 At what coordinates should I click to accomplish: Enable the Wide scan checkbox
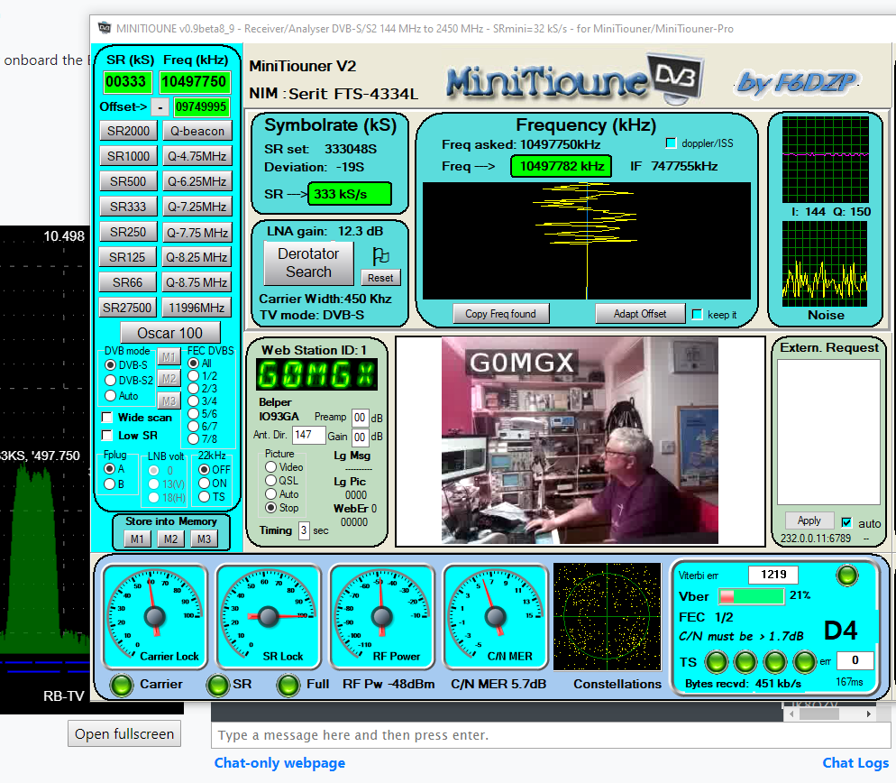[107, 417]
